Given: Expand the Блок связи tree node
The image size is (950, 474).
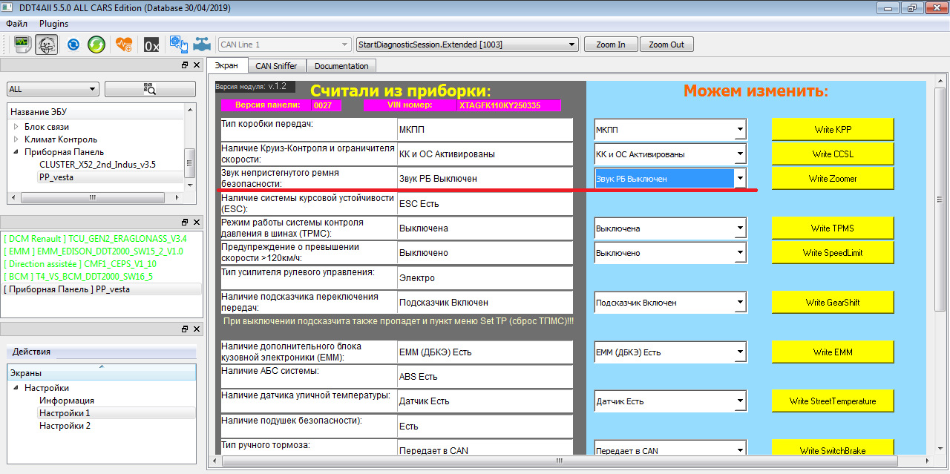Looking at the screenshot, I should (16, 127).
